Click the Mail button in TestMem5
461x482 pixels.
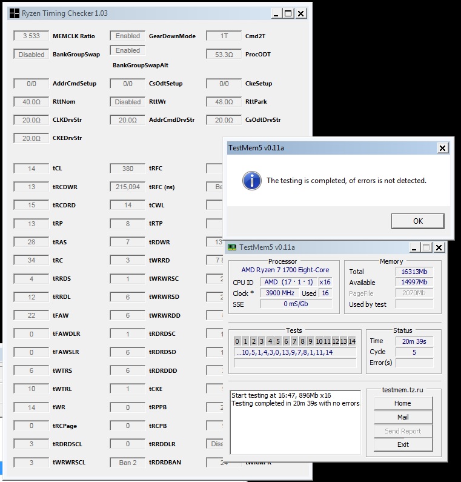click(403, 417)
